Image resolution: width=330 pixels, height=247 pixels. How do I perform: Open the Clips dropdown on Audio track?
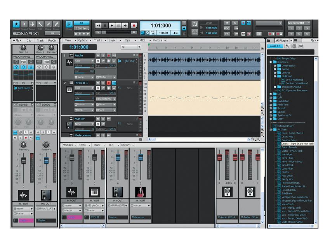pos(84,61)
